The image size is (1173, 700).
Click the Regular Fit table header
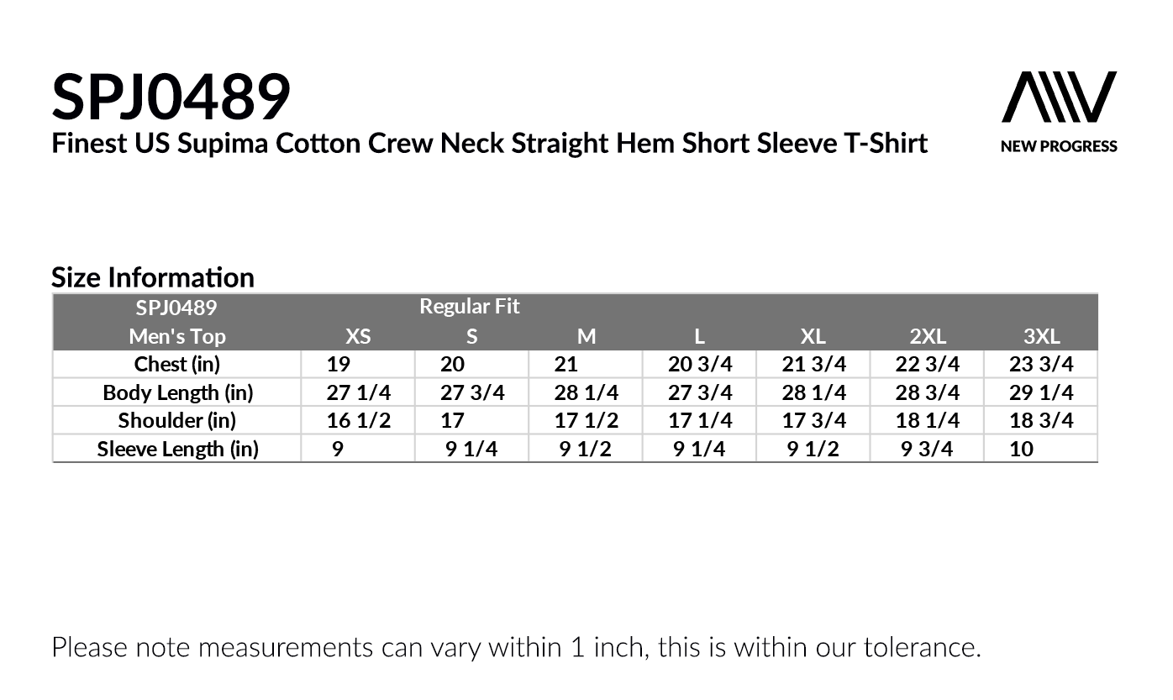coord(470,307)
